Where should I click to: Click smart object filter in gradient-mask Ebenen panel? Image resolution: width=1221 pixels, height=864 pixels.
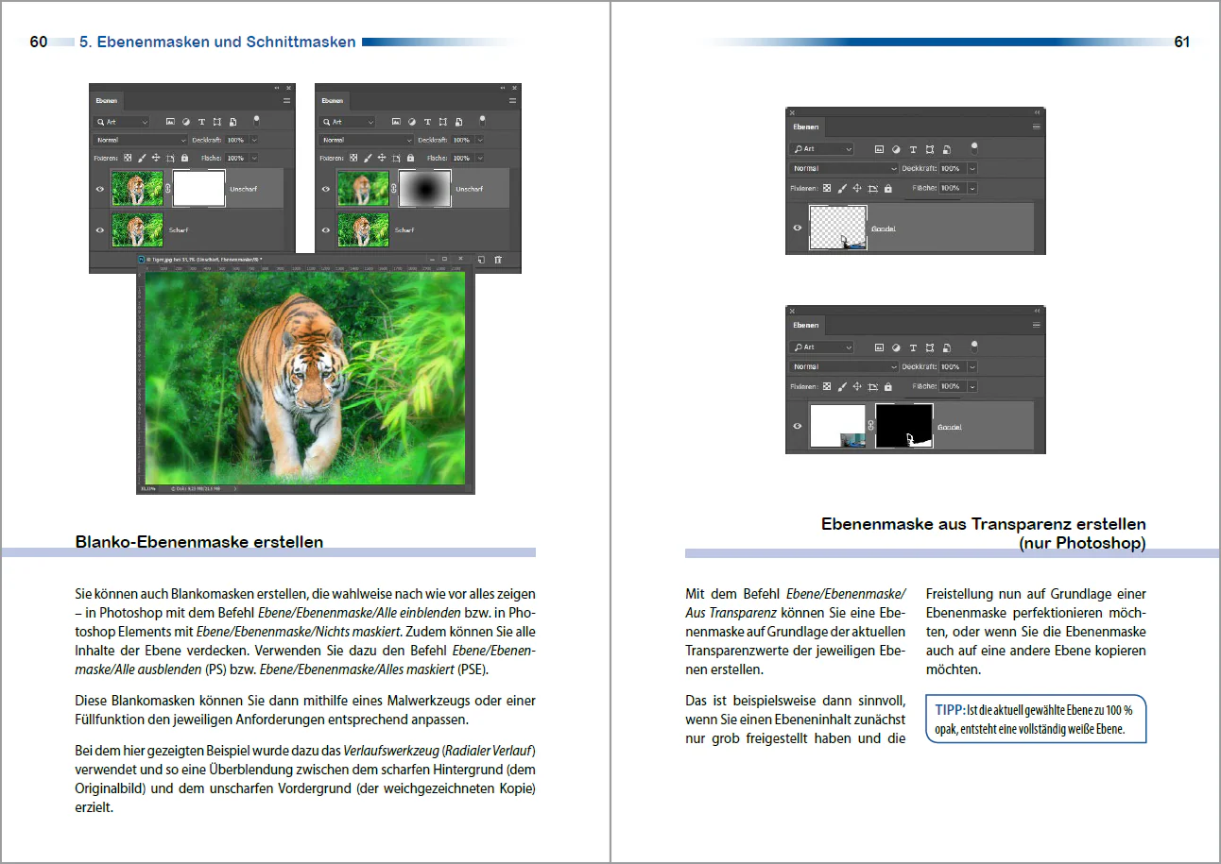(x=458, y=122)
